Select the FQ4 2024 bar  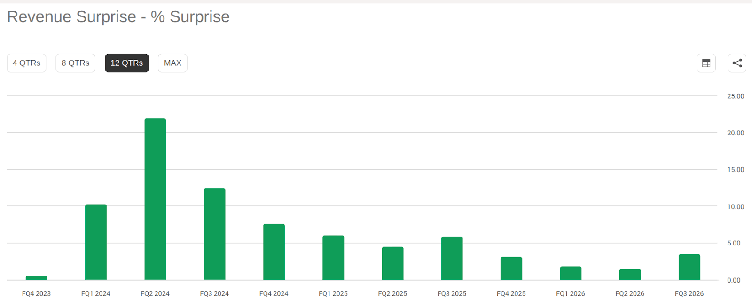pyautogui.click(x=274, y=252)
